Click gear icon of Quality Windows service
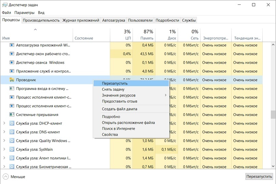The image size is (276, 184). click(x=12, y=141)
